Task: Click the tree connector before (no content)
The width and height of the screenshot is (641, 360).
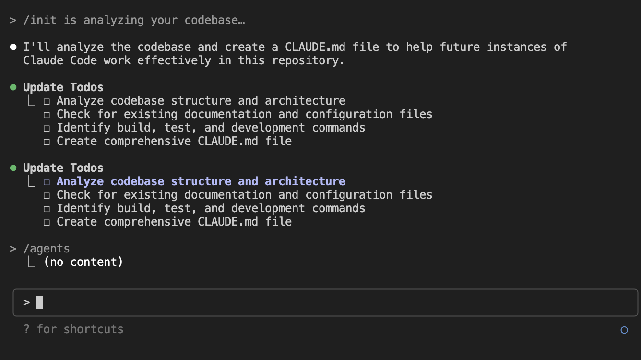Action: (x=31, y=262)
